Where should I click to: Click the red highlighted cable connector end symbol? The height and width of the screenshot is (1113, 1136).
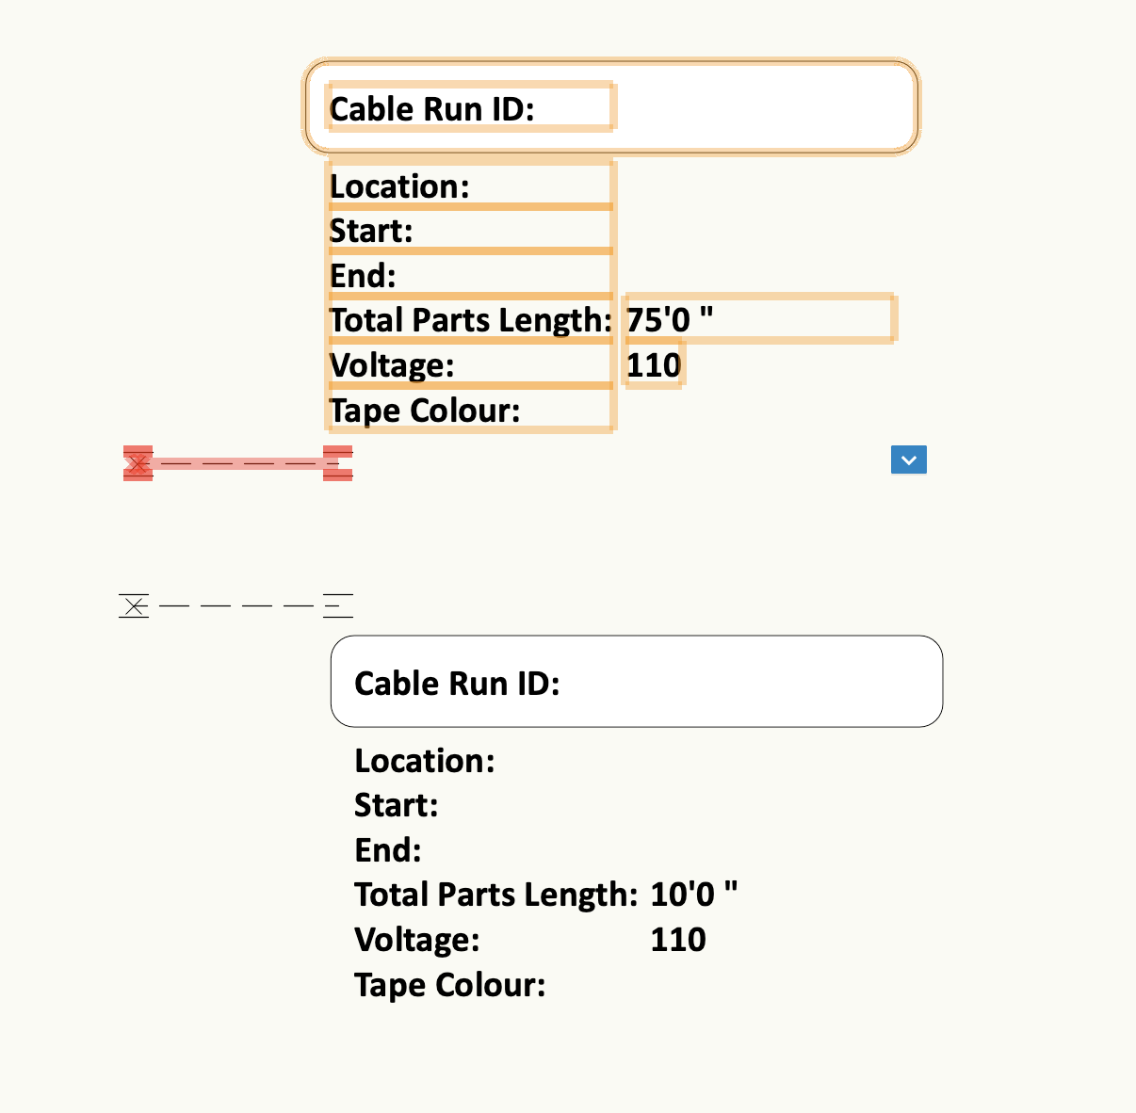click(x=337, y=463)
